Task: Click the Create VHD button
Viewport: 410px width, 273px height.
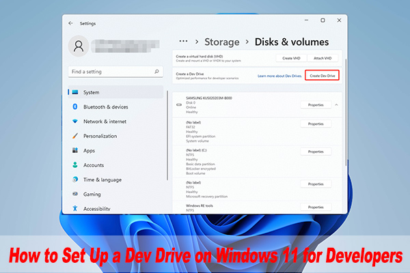Action: [291, 58]
